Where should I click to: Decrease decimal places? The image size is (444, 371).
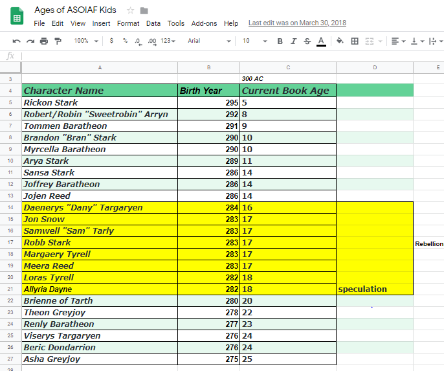click(x=139, y=41)
